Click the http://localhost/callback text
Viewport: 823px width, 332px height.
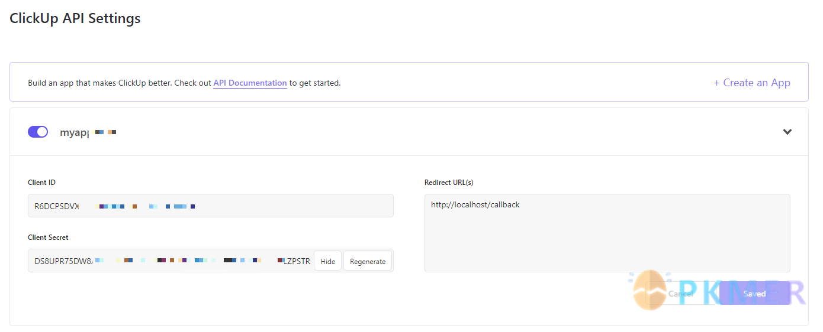475,205
